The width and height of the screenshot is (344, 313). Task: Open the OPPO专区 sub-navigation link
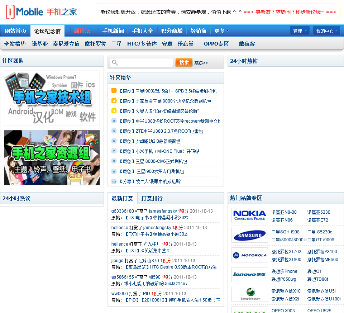pyautogui.click(x=216, y=44)
